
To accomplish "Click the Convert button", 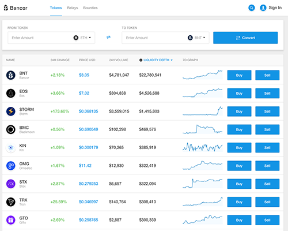I will point(245,38).
